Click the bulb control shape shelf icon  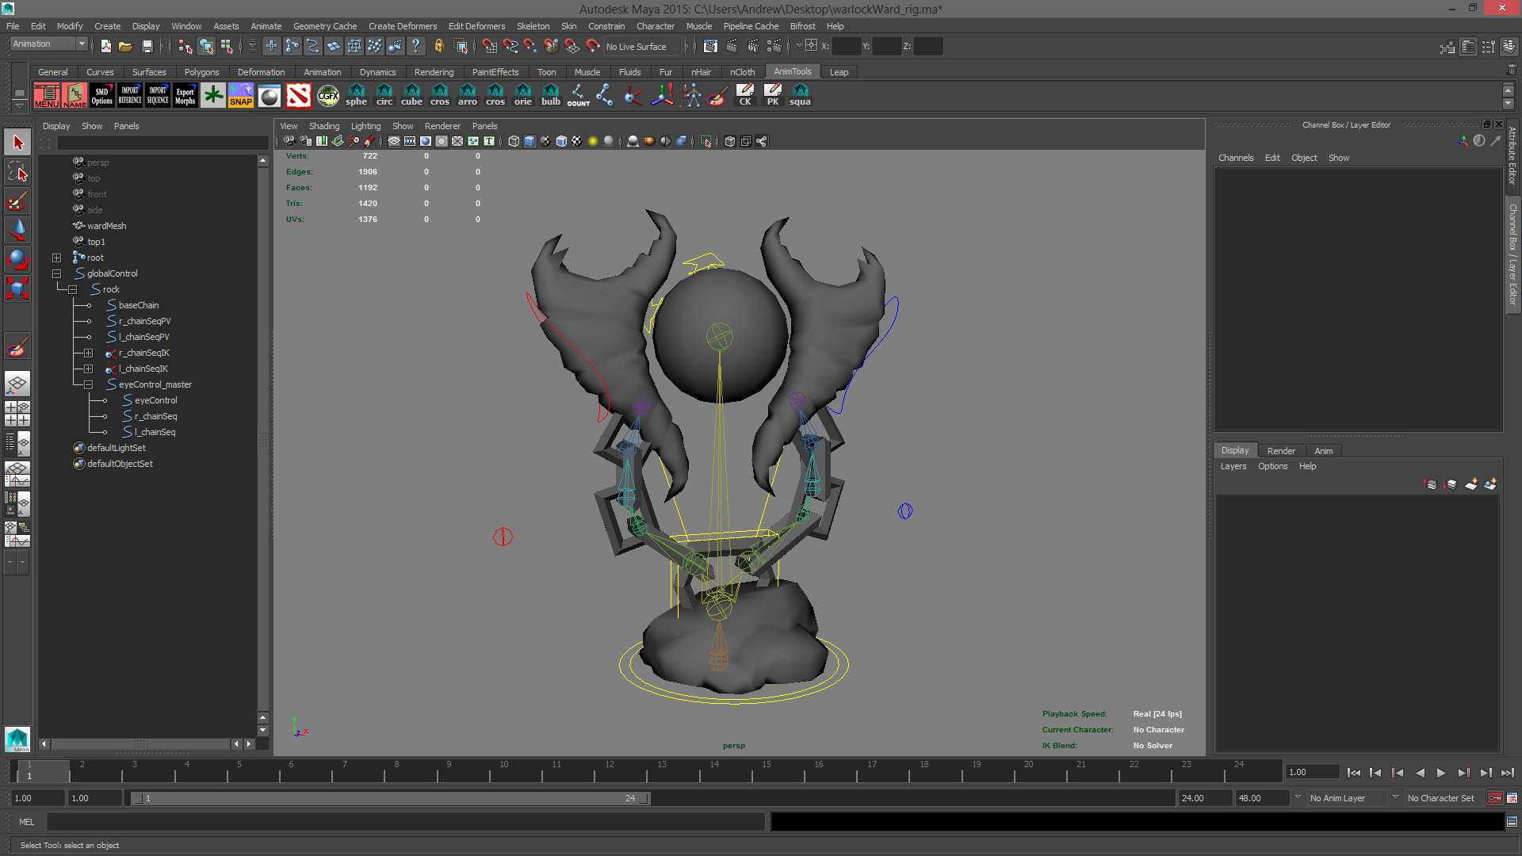coord(550,95)
